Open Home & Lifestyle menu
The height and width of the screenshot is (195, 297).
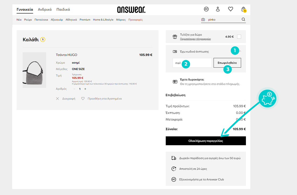103,19
